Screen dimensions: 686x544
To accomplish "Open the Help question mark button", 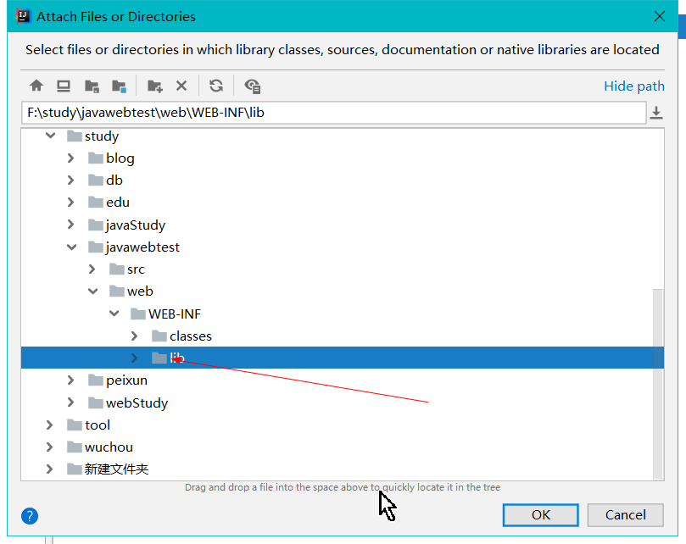I will tap(30, 516).
